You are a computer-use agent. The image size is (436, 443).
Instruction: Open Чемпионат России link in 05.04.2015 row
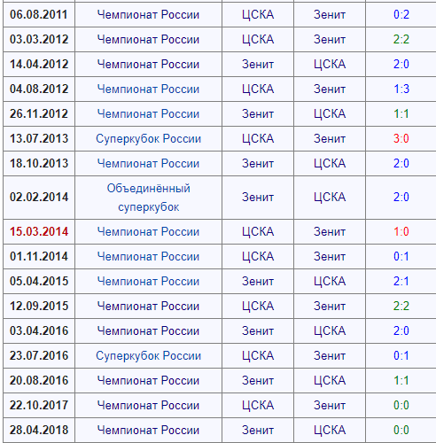pyautogui.click(x=148, y=281)
